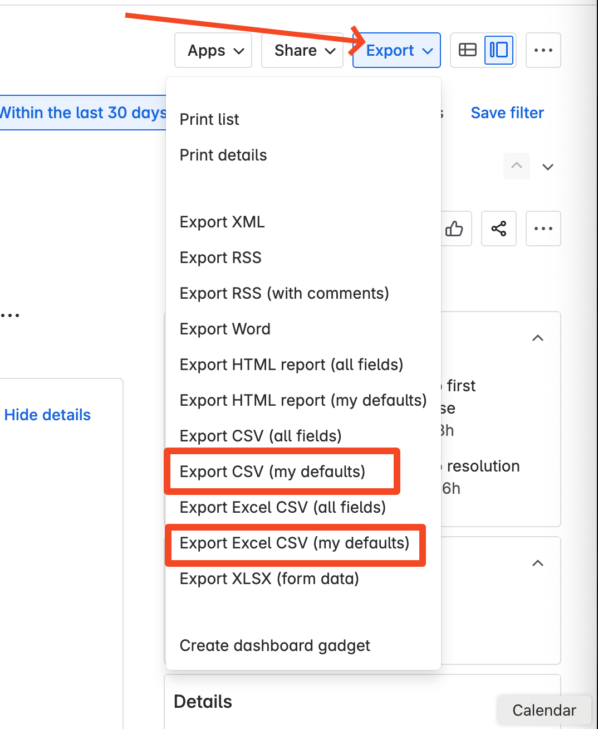Go to previous issue up arrow
Image resolution: width=598 pixels, height=729 pixels.
[517, 166]
